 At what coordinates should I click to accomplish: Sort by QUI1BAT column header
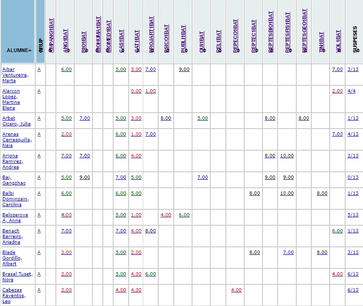[201, 42]
